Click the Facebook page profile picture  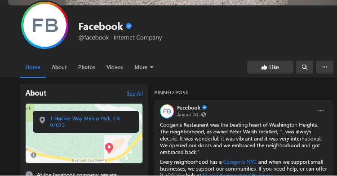44,25
